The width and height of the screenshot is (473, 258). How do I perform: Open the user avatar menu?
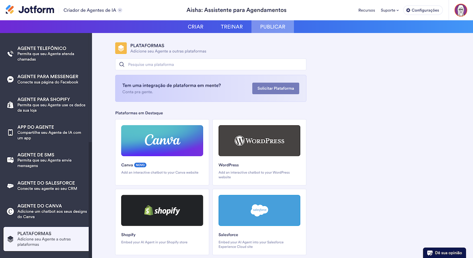[x=461, y=10]
